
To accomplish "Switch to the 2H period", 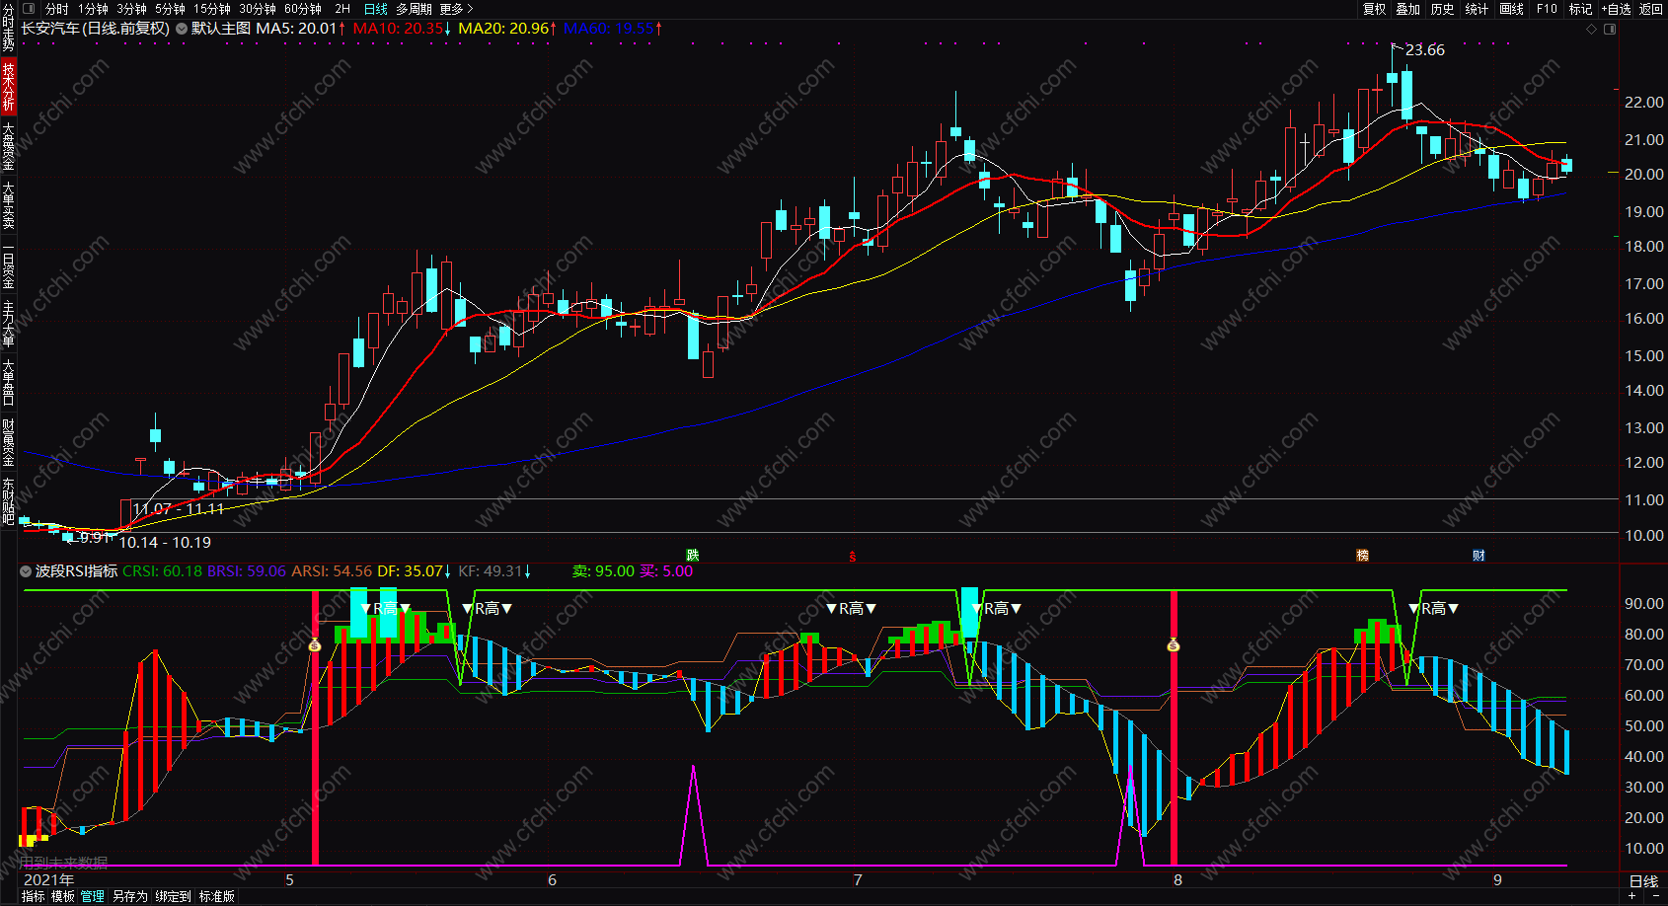I will pos(342,9).
